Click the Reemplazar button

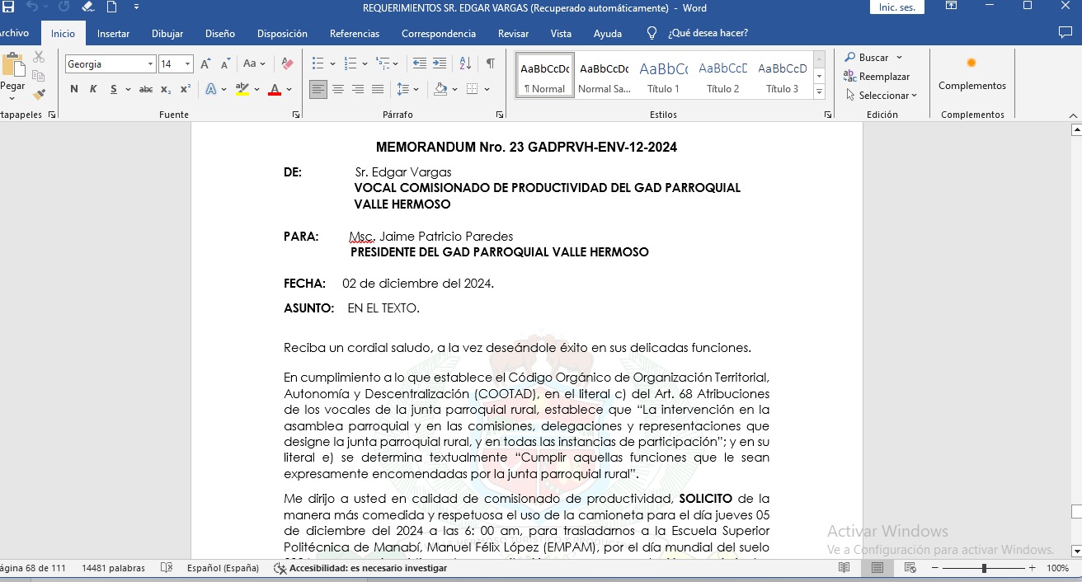coord(877,76)
